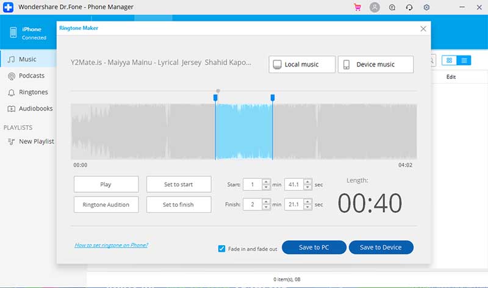Click the Finish seconds field

(294, 204)
